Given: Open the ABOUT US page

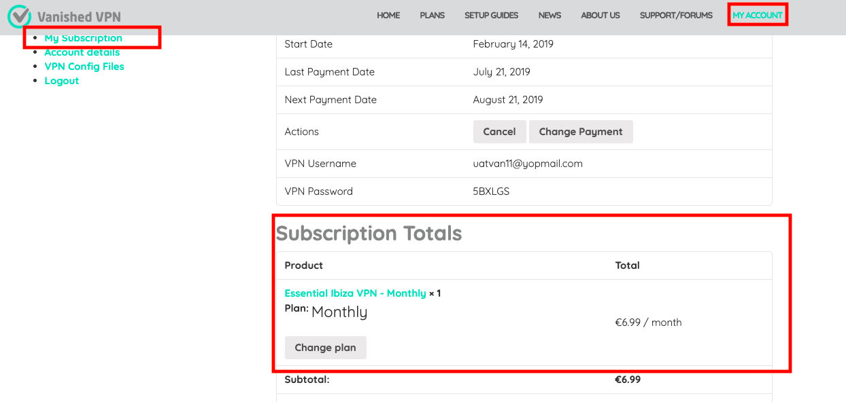Looking at the screenshot, I should click(600, 15).
